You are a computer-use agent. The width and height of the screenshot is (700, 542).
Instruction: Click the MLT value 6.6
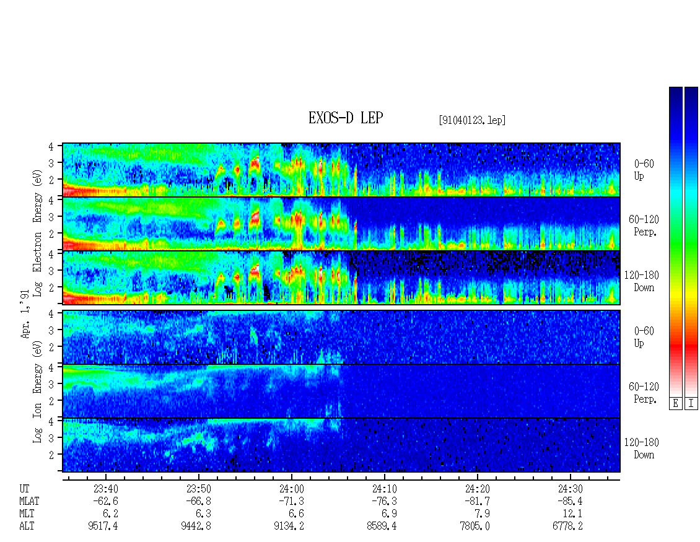pos(297,514)
